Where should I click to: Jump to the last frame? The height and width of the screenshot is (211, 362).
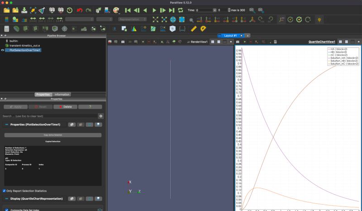click(171, 10)
